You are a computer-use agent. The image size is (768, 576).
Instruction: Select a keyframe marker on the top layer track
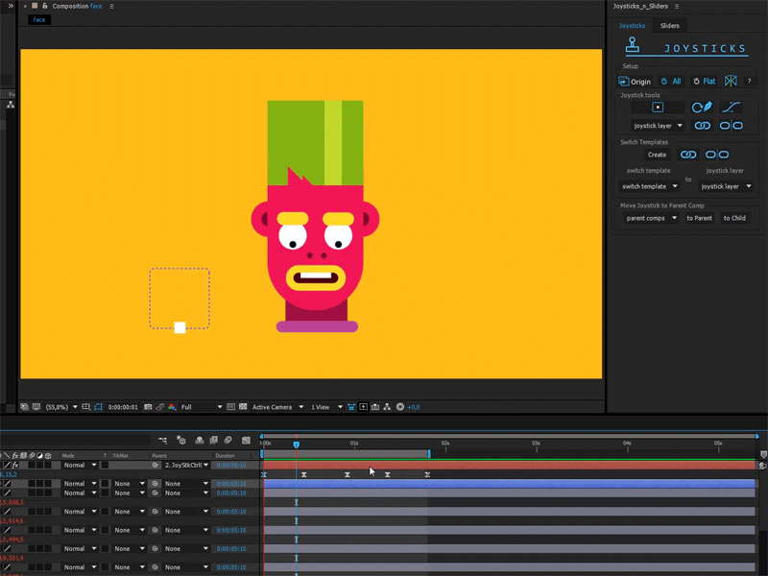click(x=304, y=473)
